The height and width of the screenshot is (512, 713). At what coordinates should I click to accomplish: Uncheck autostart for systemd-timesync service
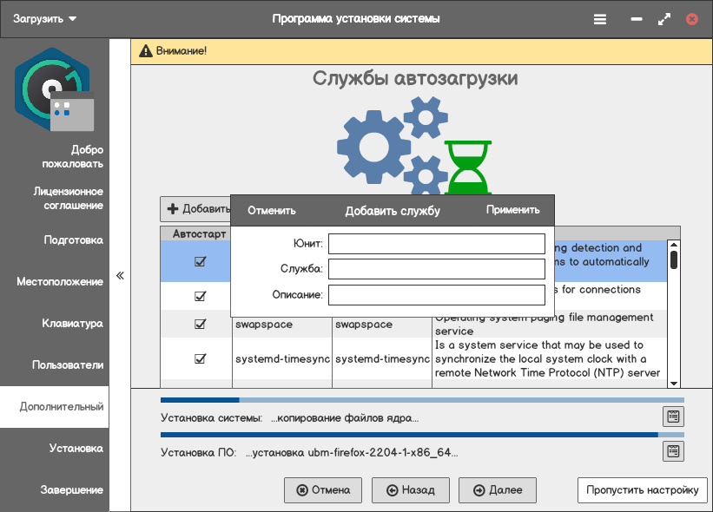(x=200, y=358)
